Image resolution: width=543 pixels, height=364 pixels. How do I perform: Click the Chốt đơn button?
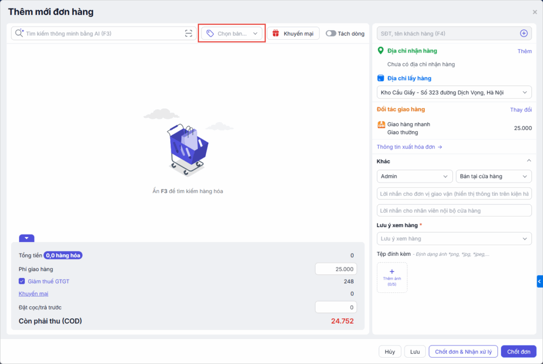point(519,352)
